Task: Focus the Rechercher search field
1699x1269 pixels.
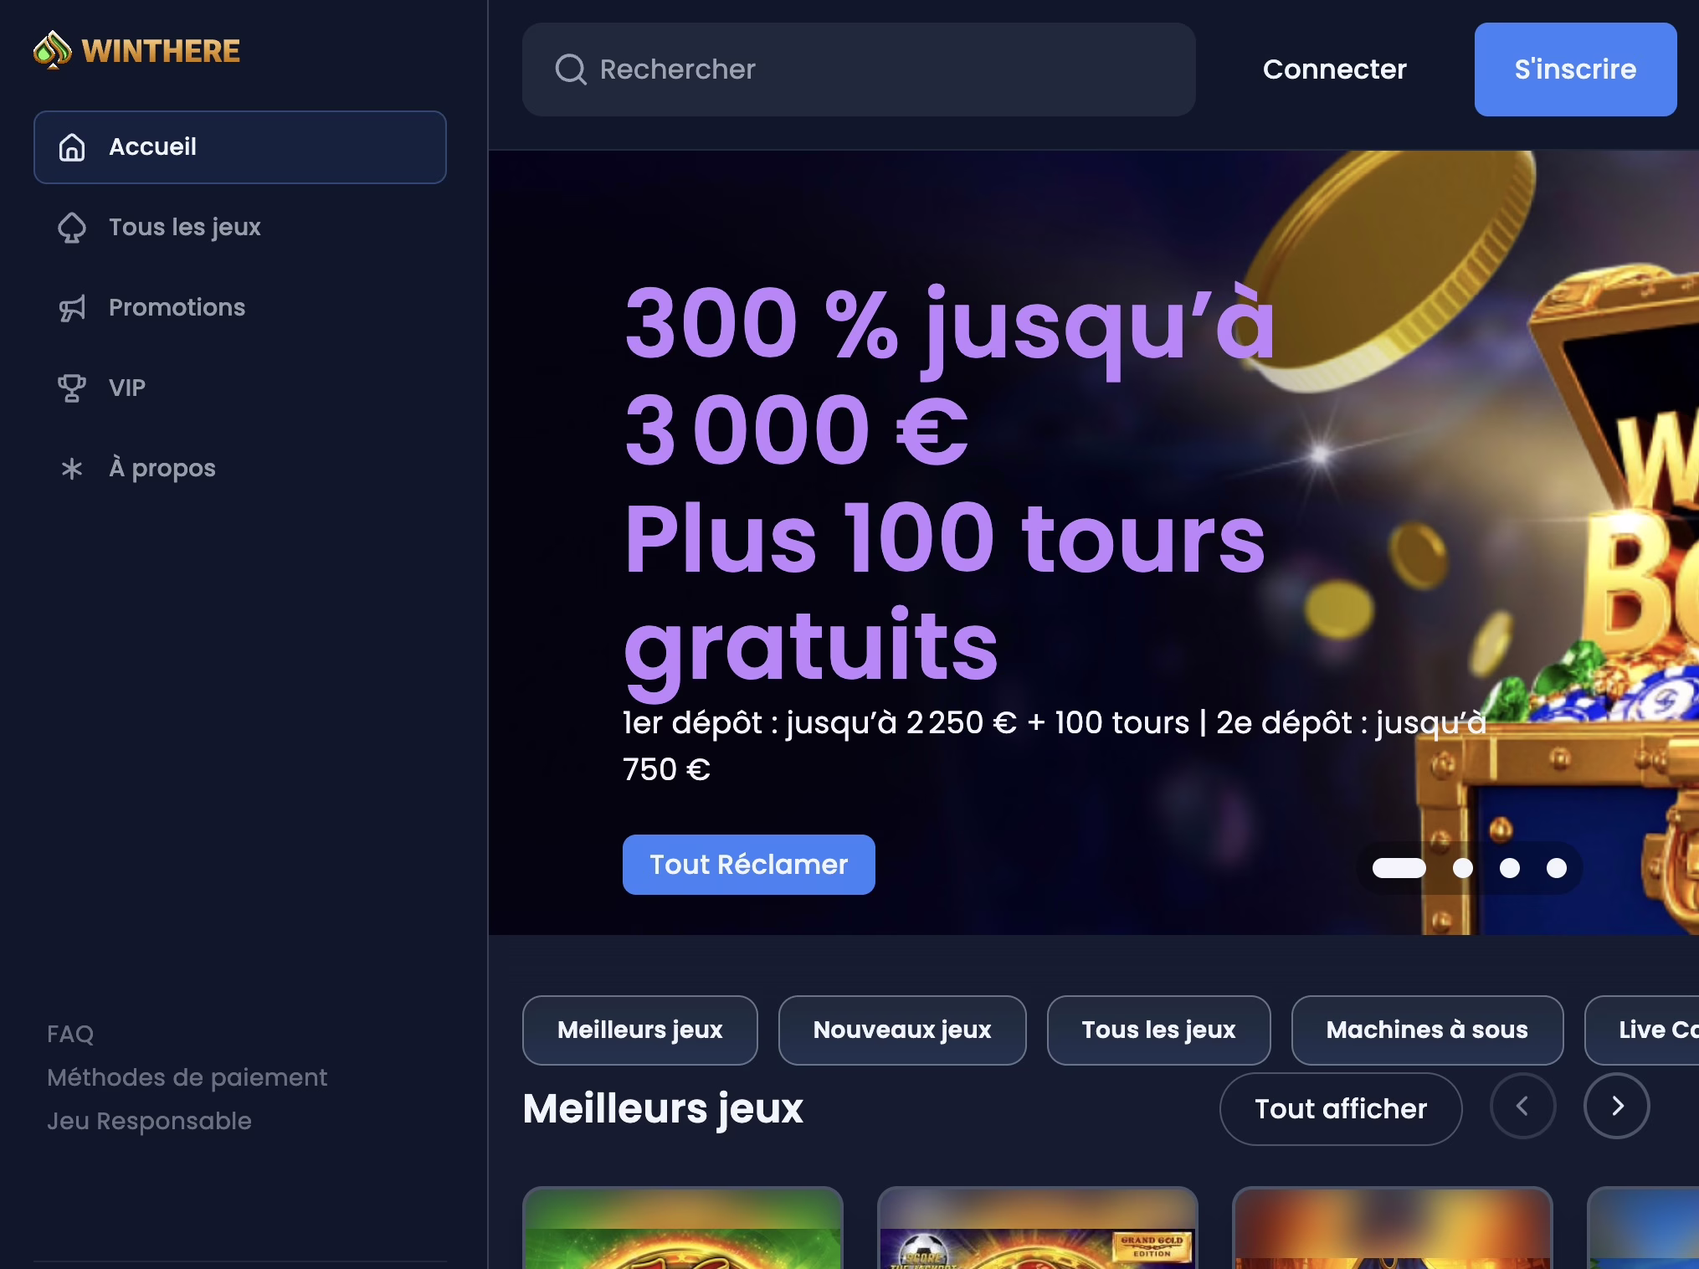Action: [859, 69]
